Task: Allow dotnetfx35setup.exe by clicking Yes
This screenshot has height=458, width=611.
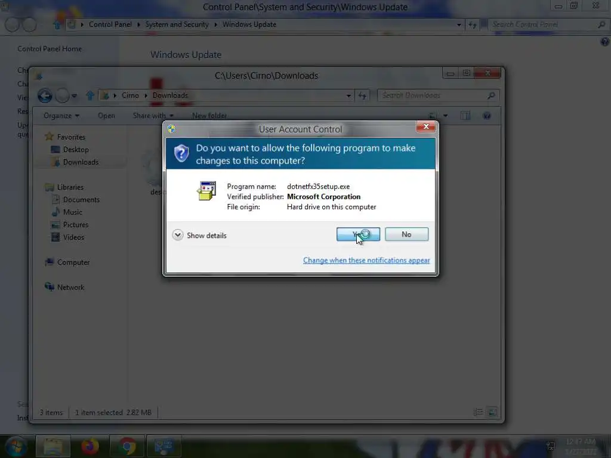Action: [358, 234]
